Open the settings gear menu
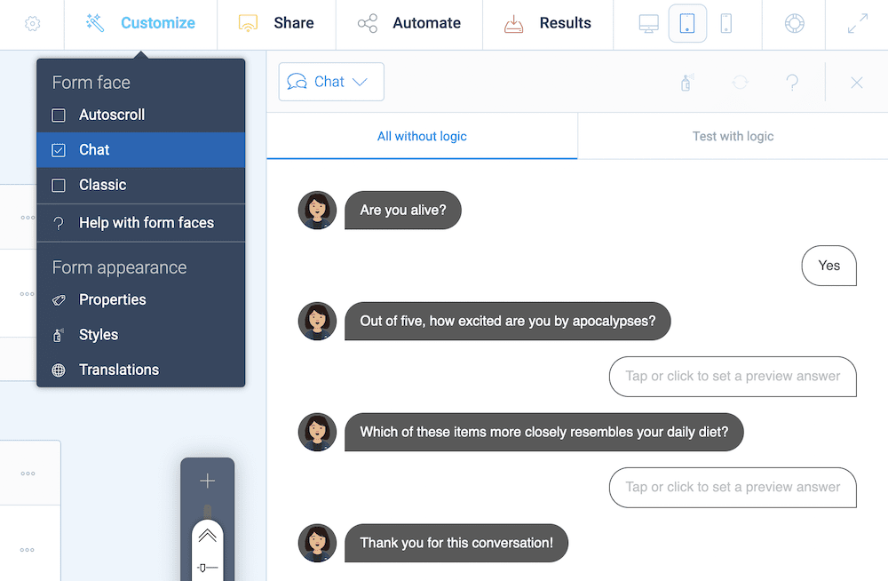This screenshot has height=581, width=888. coord(32,23)
